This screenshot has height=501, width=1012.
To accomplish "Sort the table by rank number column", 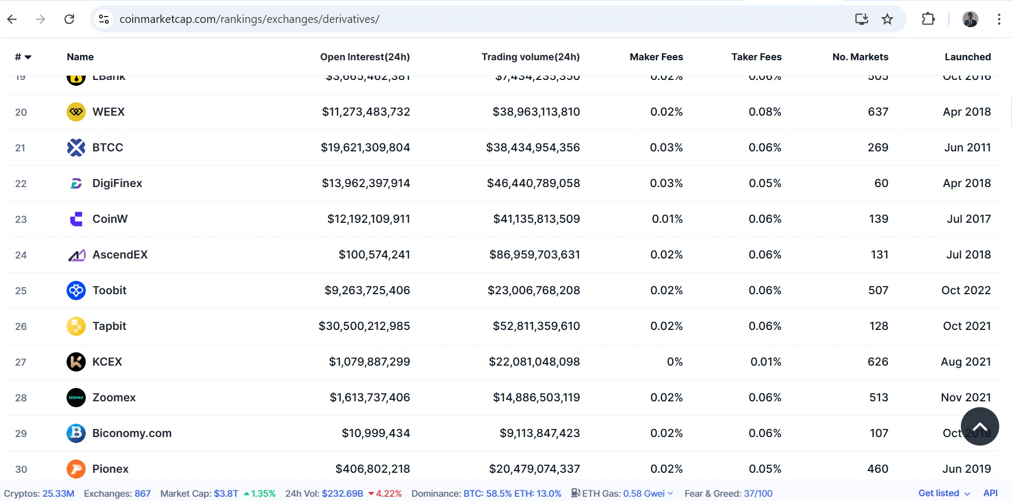I will click(x=23, y=57).
